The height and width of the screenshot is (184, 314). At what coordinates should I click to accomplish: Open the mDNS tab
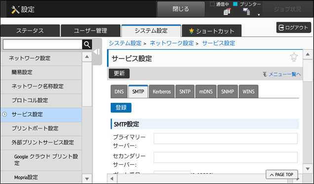coord(206,92)
